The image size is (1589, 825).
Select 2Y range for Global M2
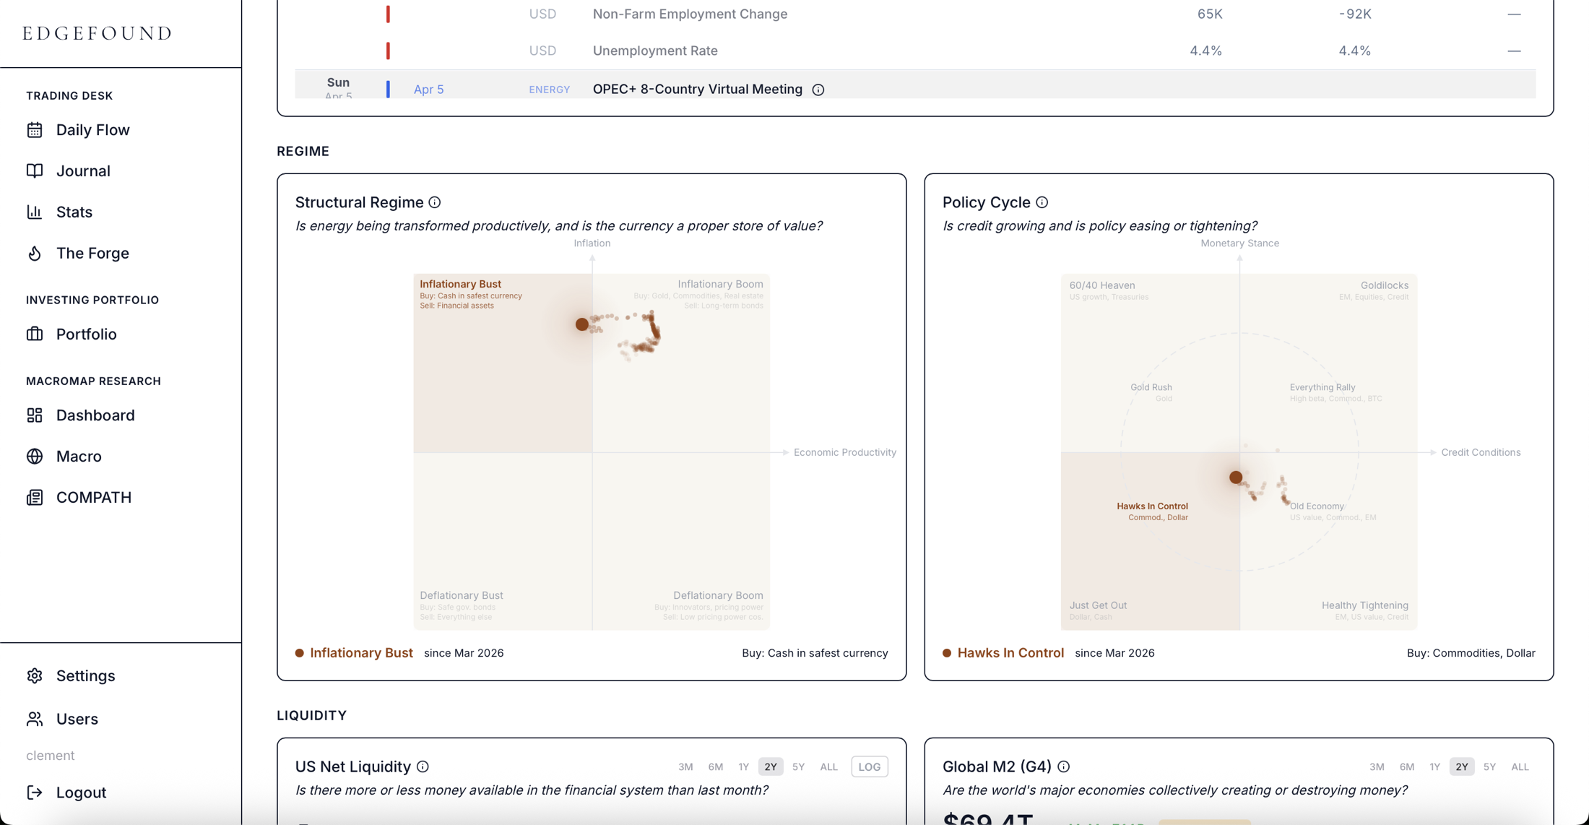point(1462,767)
